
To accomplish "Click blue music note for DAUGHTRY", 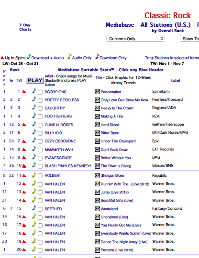I will pos(34,107).
